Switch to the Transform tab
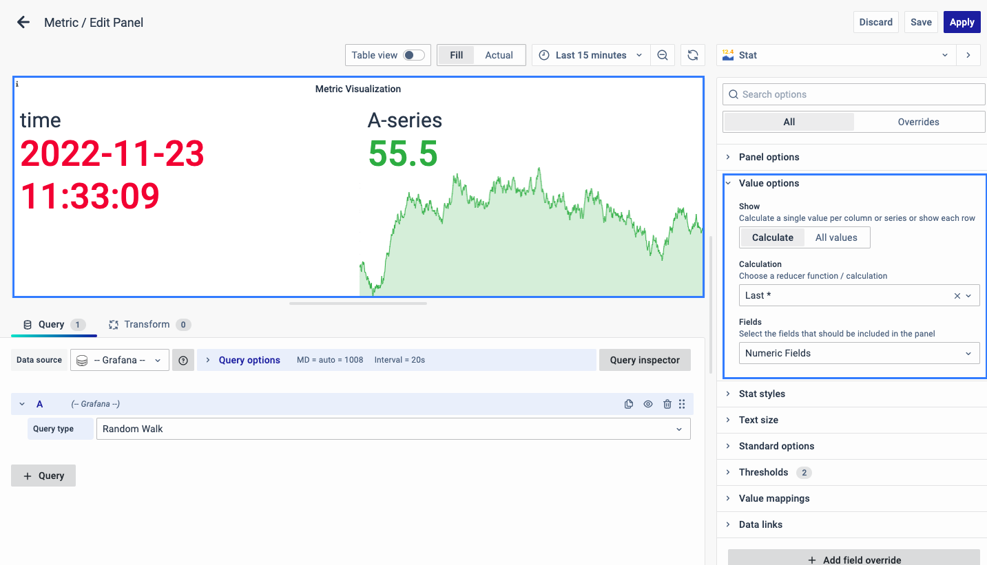987x565 pixels. pos(147,324)
